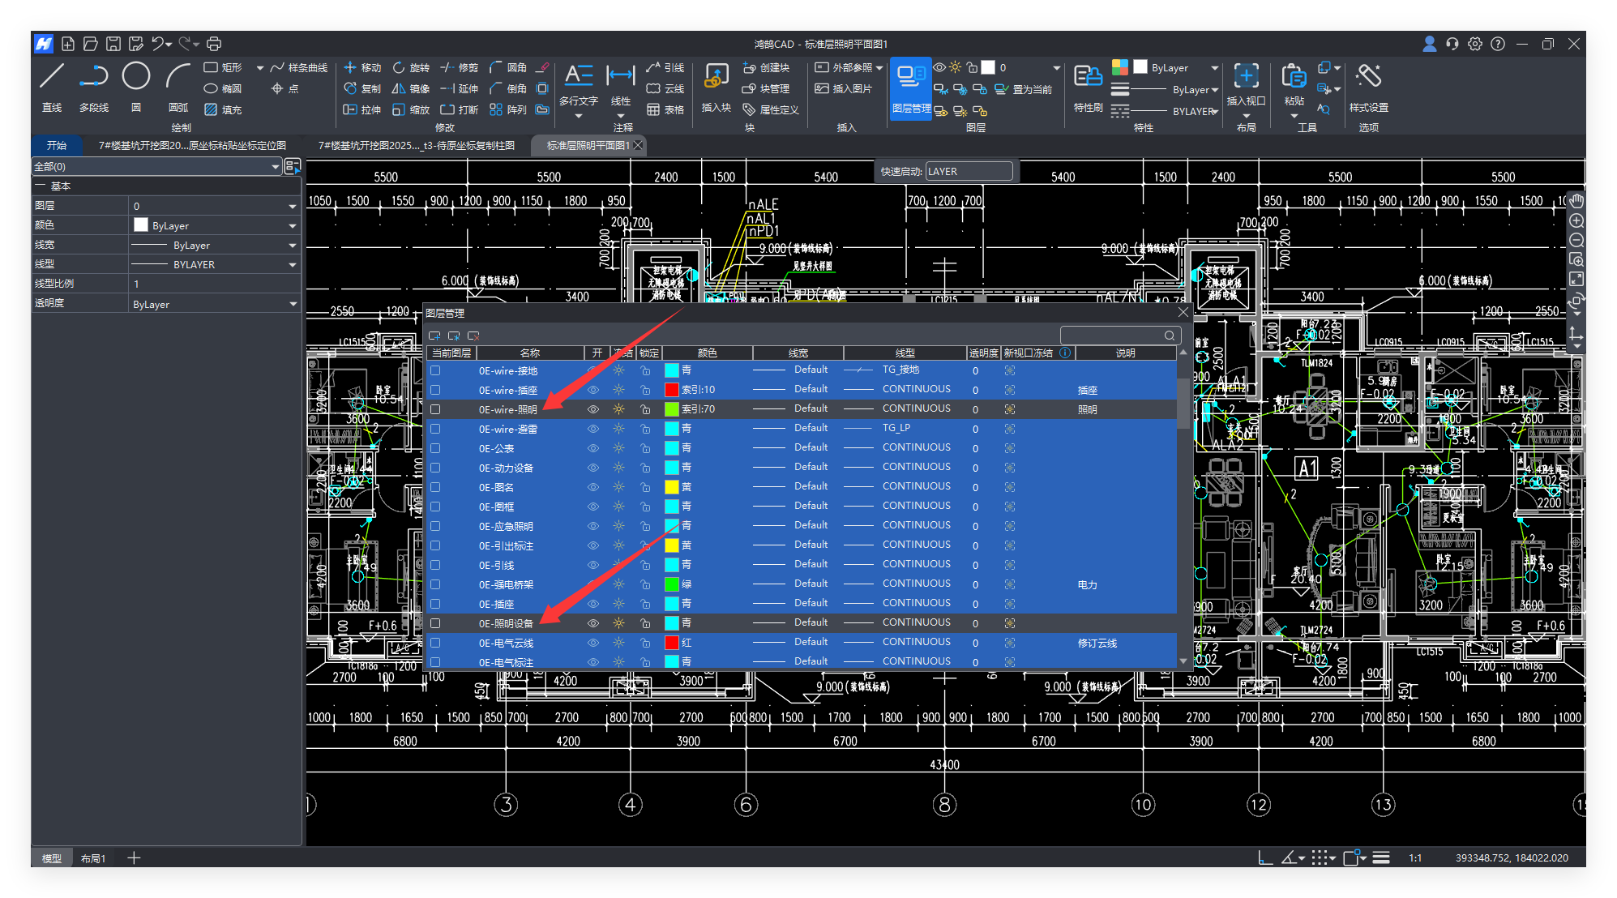Click the Insert Block icon

pos(716,77)
